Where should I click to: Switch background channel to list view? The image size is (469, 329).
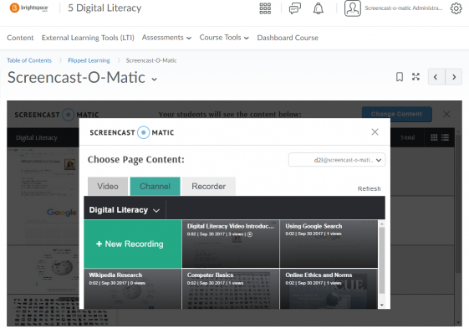(445, 137)
